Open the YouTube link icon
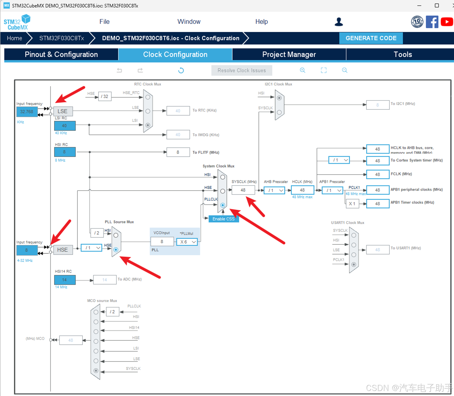 click(x=447, y=22)
